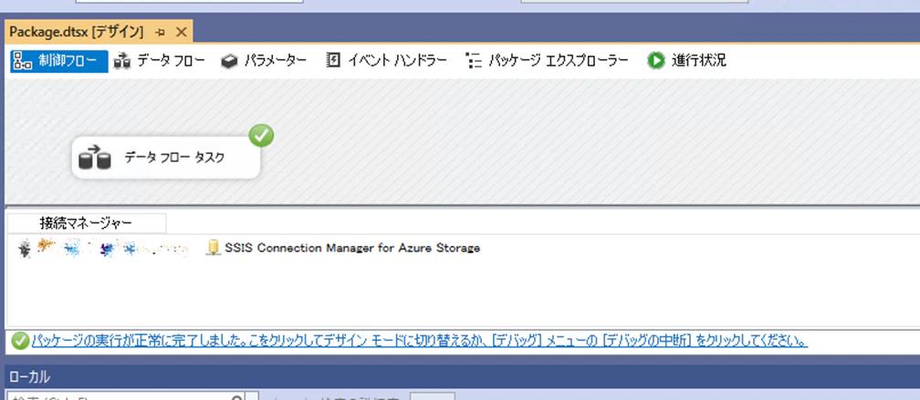
Task: Click the data flow task cylinder icon
Action: coord(95,158)
